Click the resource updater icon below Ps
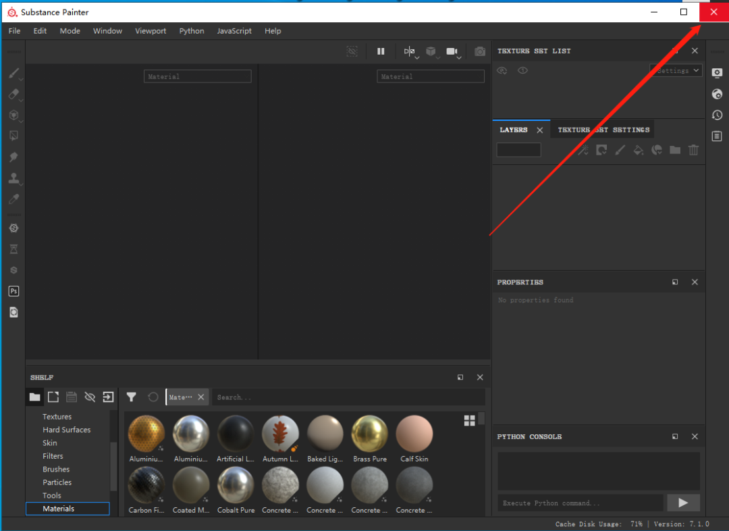 13,312
